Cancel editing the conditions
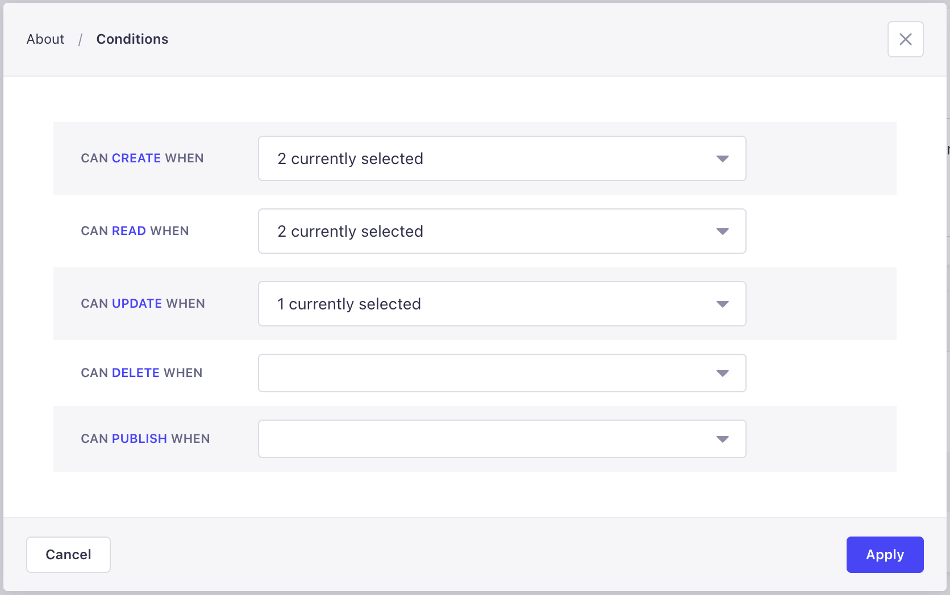 68,555
